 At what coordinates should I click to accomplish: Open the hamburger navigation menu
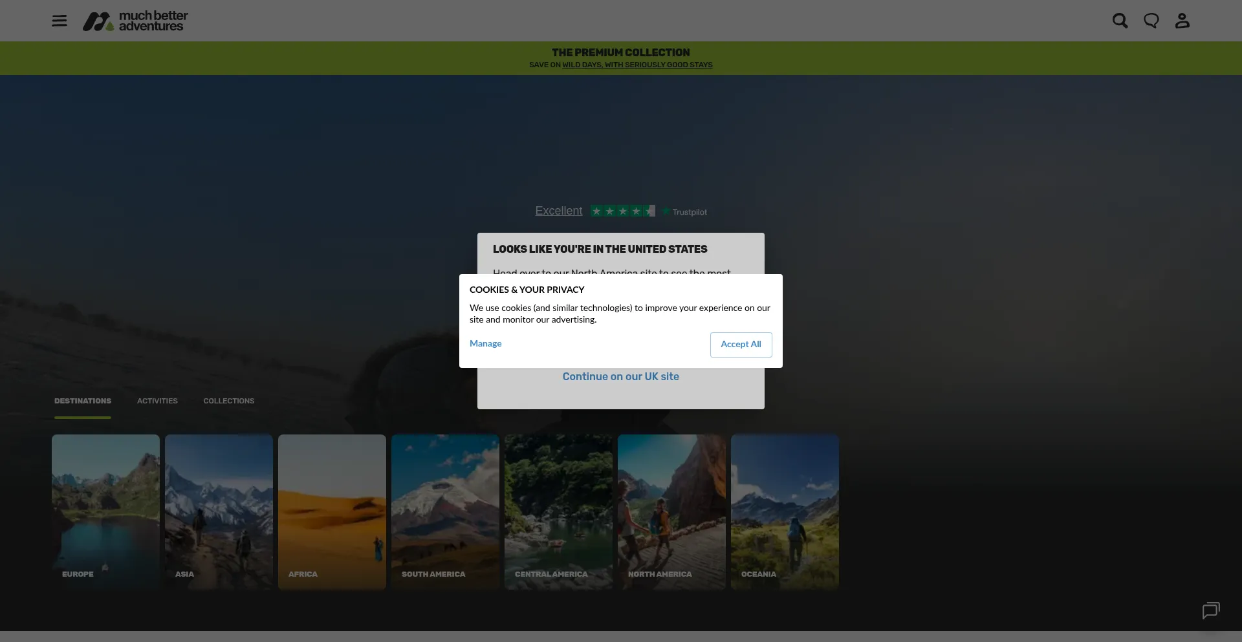pyautogui.click(x=60, y=21)
